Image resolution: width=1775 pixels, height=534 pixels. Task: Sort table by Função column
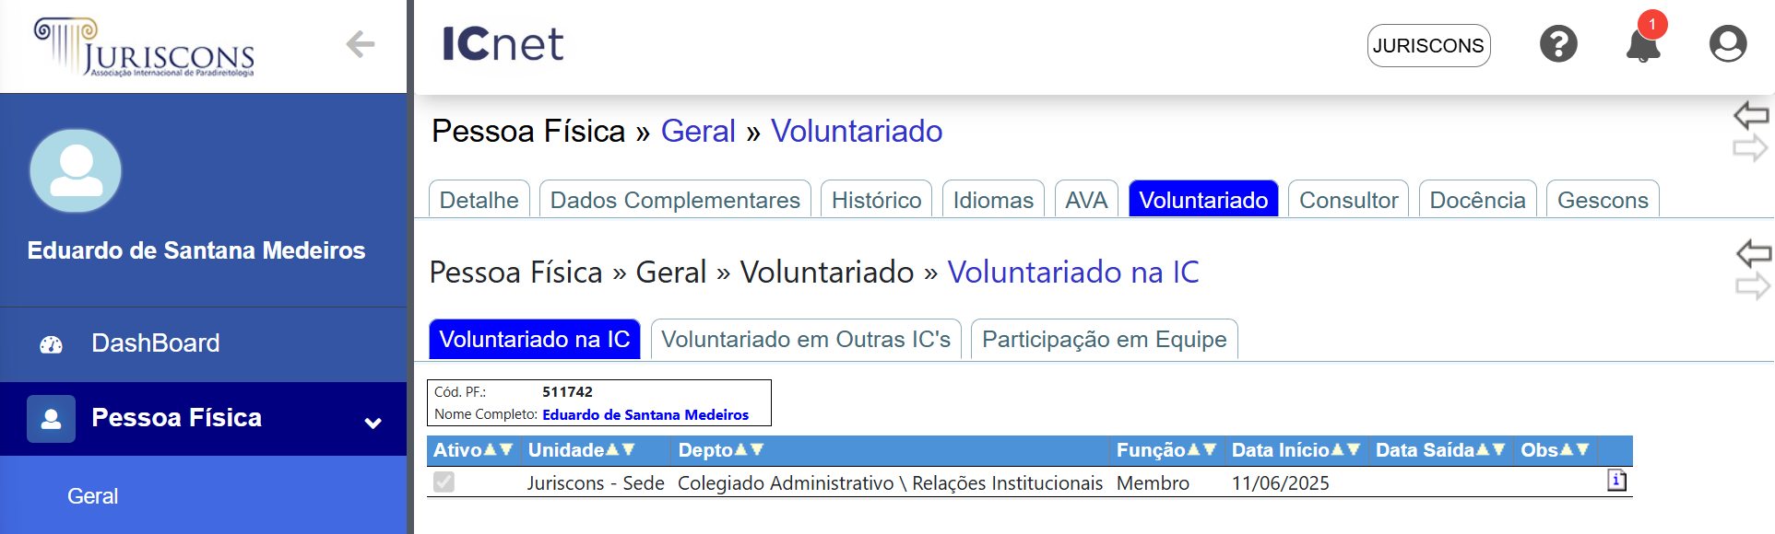click(x=1166, y=450)
